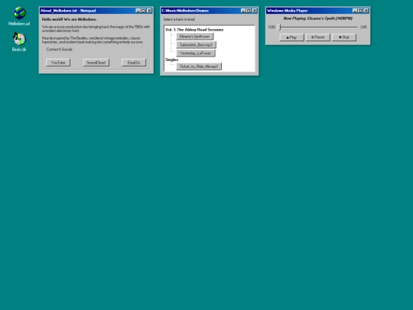Close the Windows Media Player window
This screenshot has height=310, width=413.
tap(366, 11)
